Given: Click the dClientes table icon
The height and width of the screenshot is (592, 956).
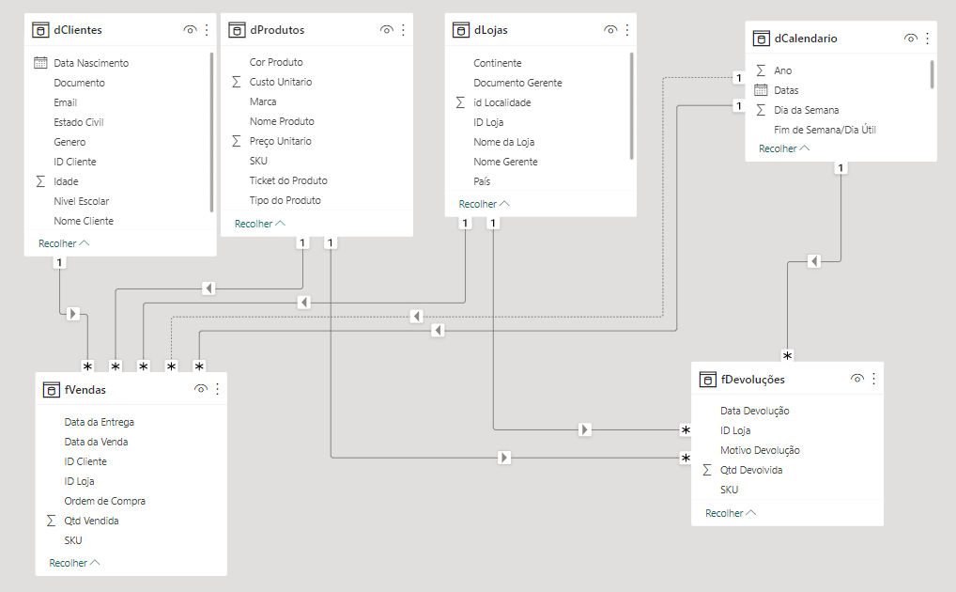Looking at the screenshot, I should (40, 30).
